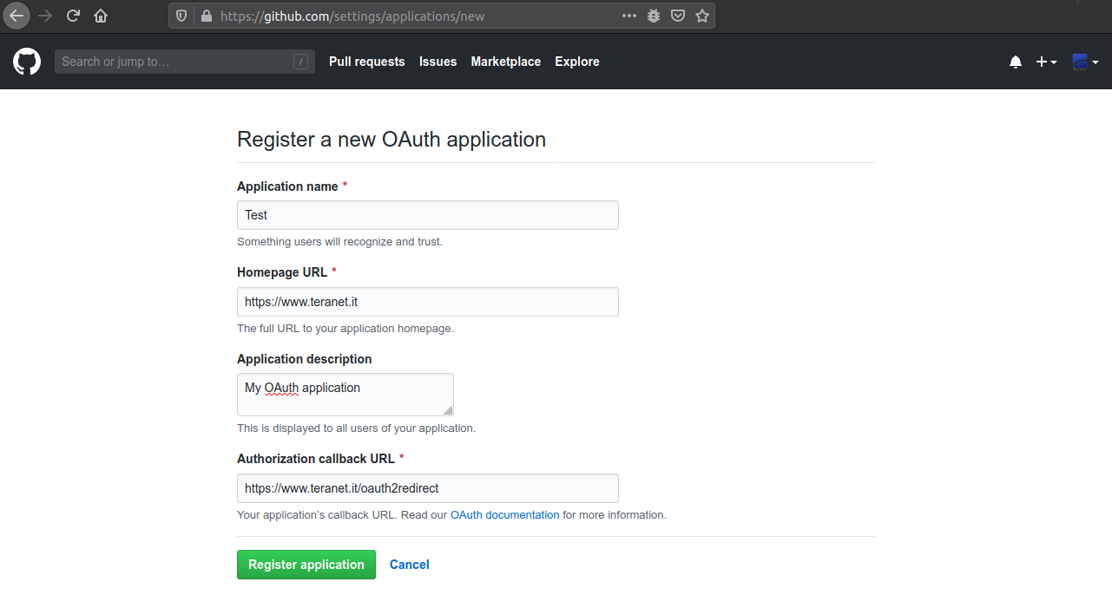1112x608 pixels.
Task: Click the Cancel link
Action: tap(409, 565)
